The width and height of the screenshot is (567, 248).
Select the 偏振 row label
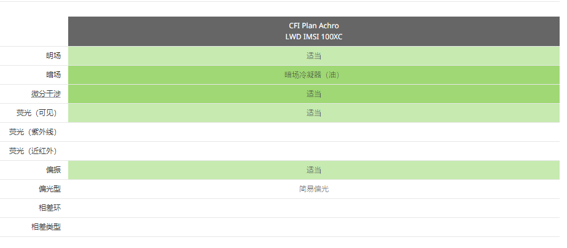click(x=53, y=170)
